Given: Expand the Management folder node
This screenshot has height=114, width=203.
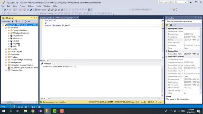Looking at the screenshot, I should [6, 62].
